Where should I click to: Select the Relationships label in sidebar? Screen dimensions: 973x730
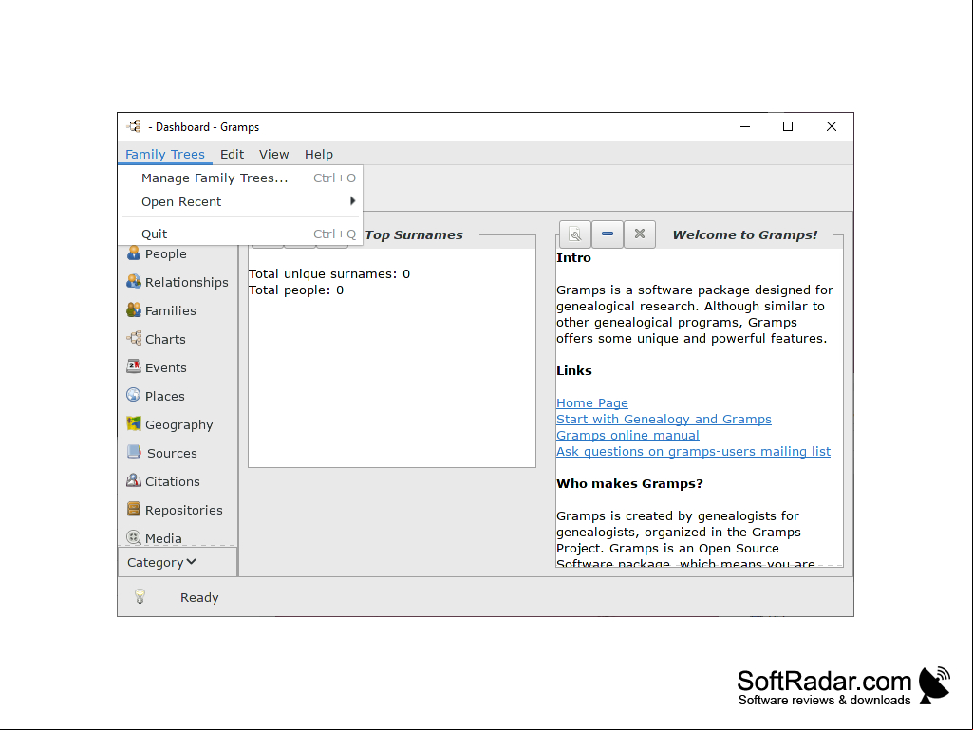[x=187, y=283]
